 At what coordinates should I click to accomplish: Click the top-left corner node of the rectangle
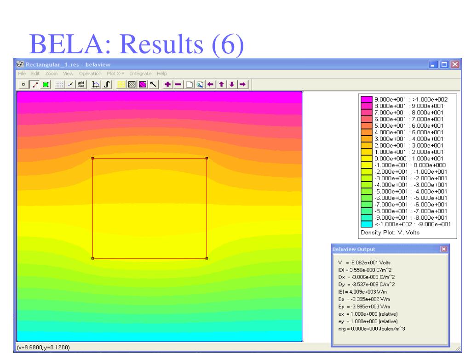92,158
